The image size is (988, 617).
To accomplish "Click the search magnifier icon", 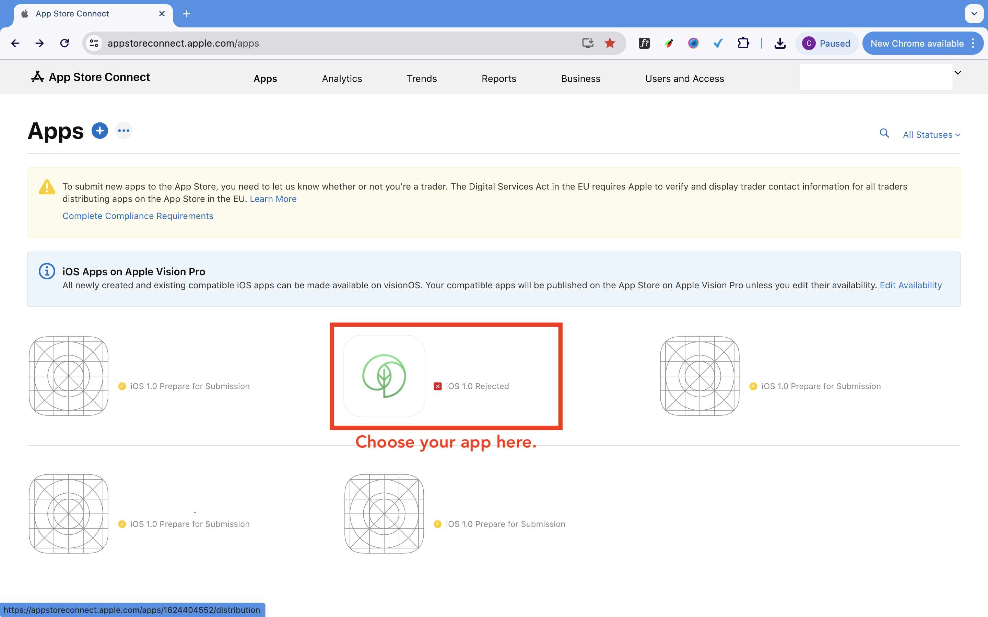I will (884, 133).
